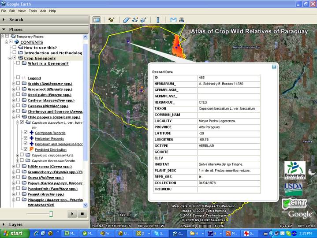Click blue herbarium marker at balloon origin
The height and width of the screenshot is (238, 317).
pyautogui.click(x=128, y=41)
